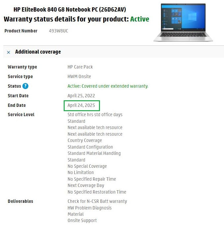Image resolution: width=224 pixels, height=227 pixels.
Task: Select end date April 24, 2025
Action: (81, 105)
